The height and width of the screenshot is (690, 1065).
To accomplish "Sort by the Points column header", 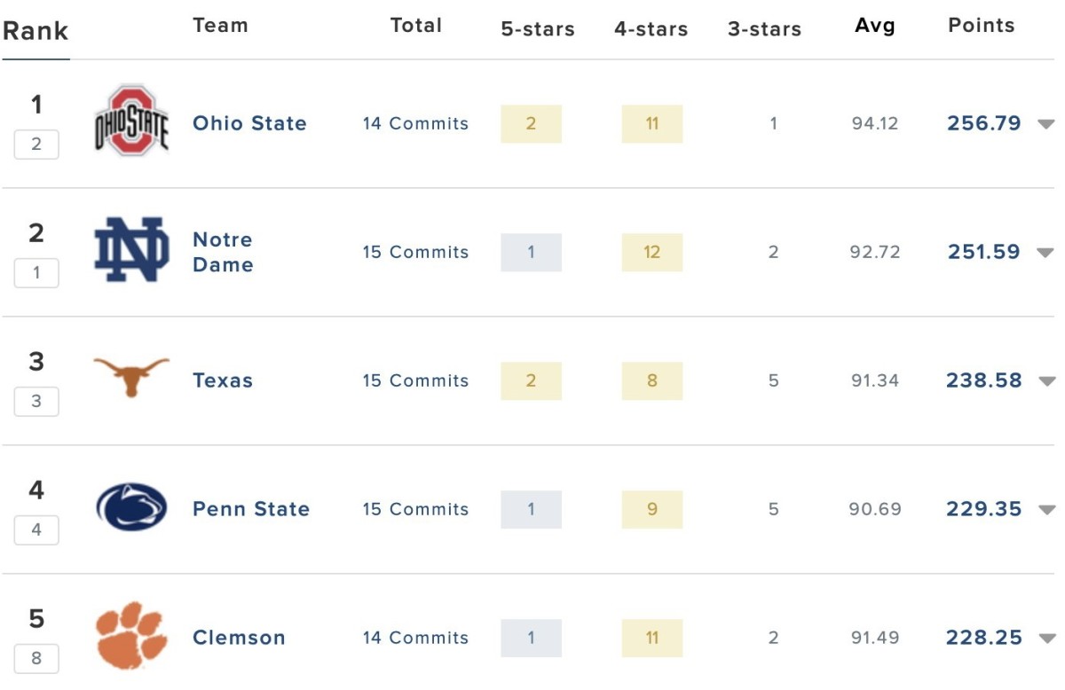I will [x=981, y=26].
